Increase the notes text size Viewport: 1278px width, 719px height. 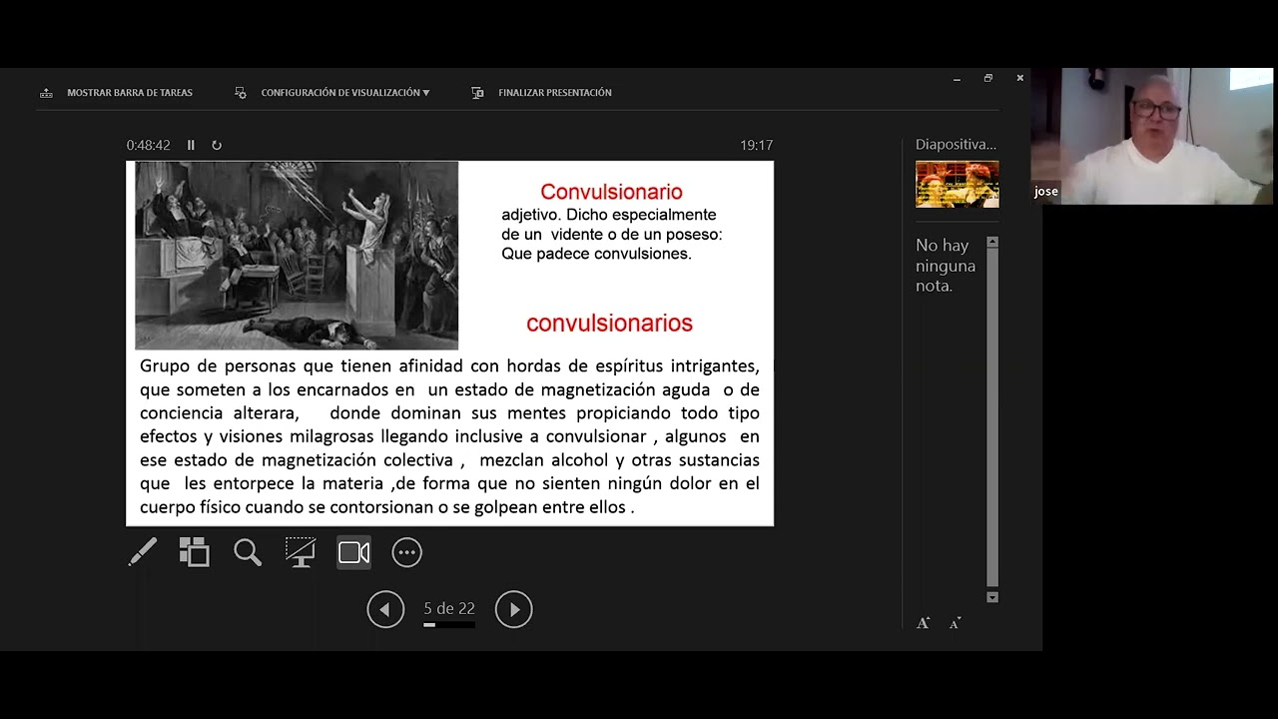924,623
